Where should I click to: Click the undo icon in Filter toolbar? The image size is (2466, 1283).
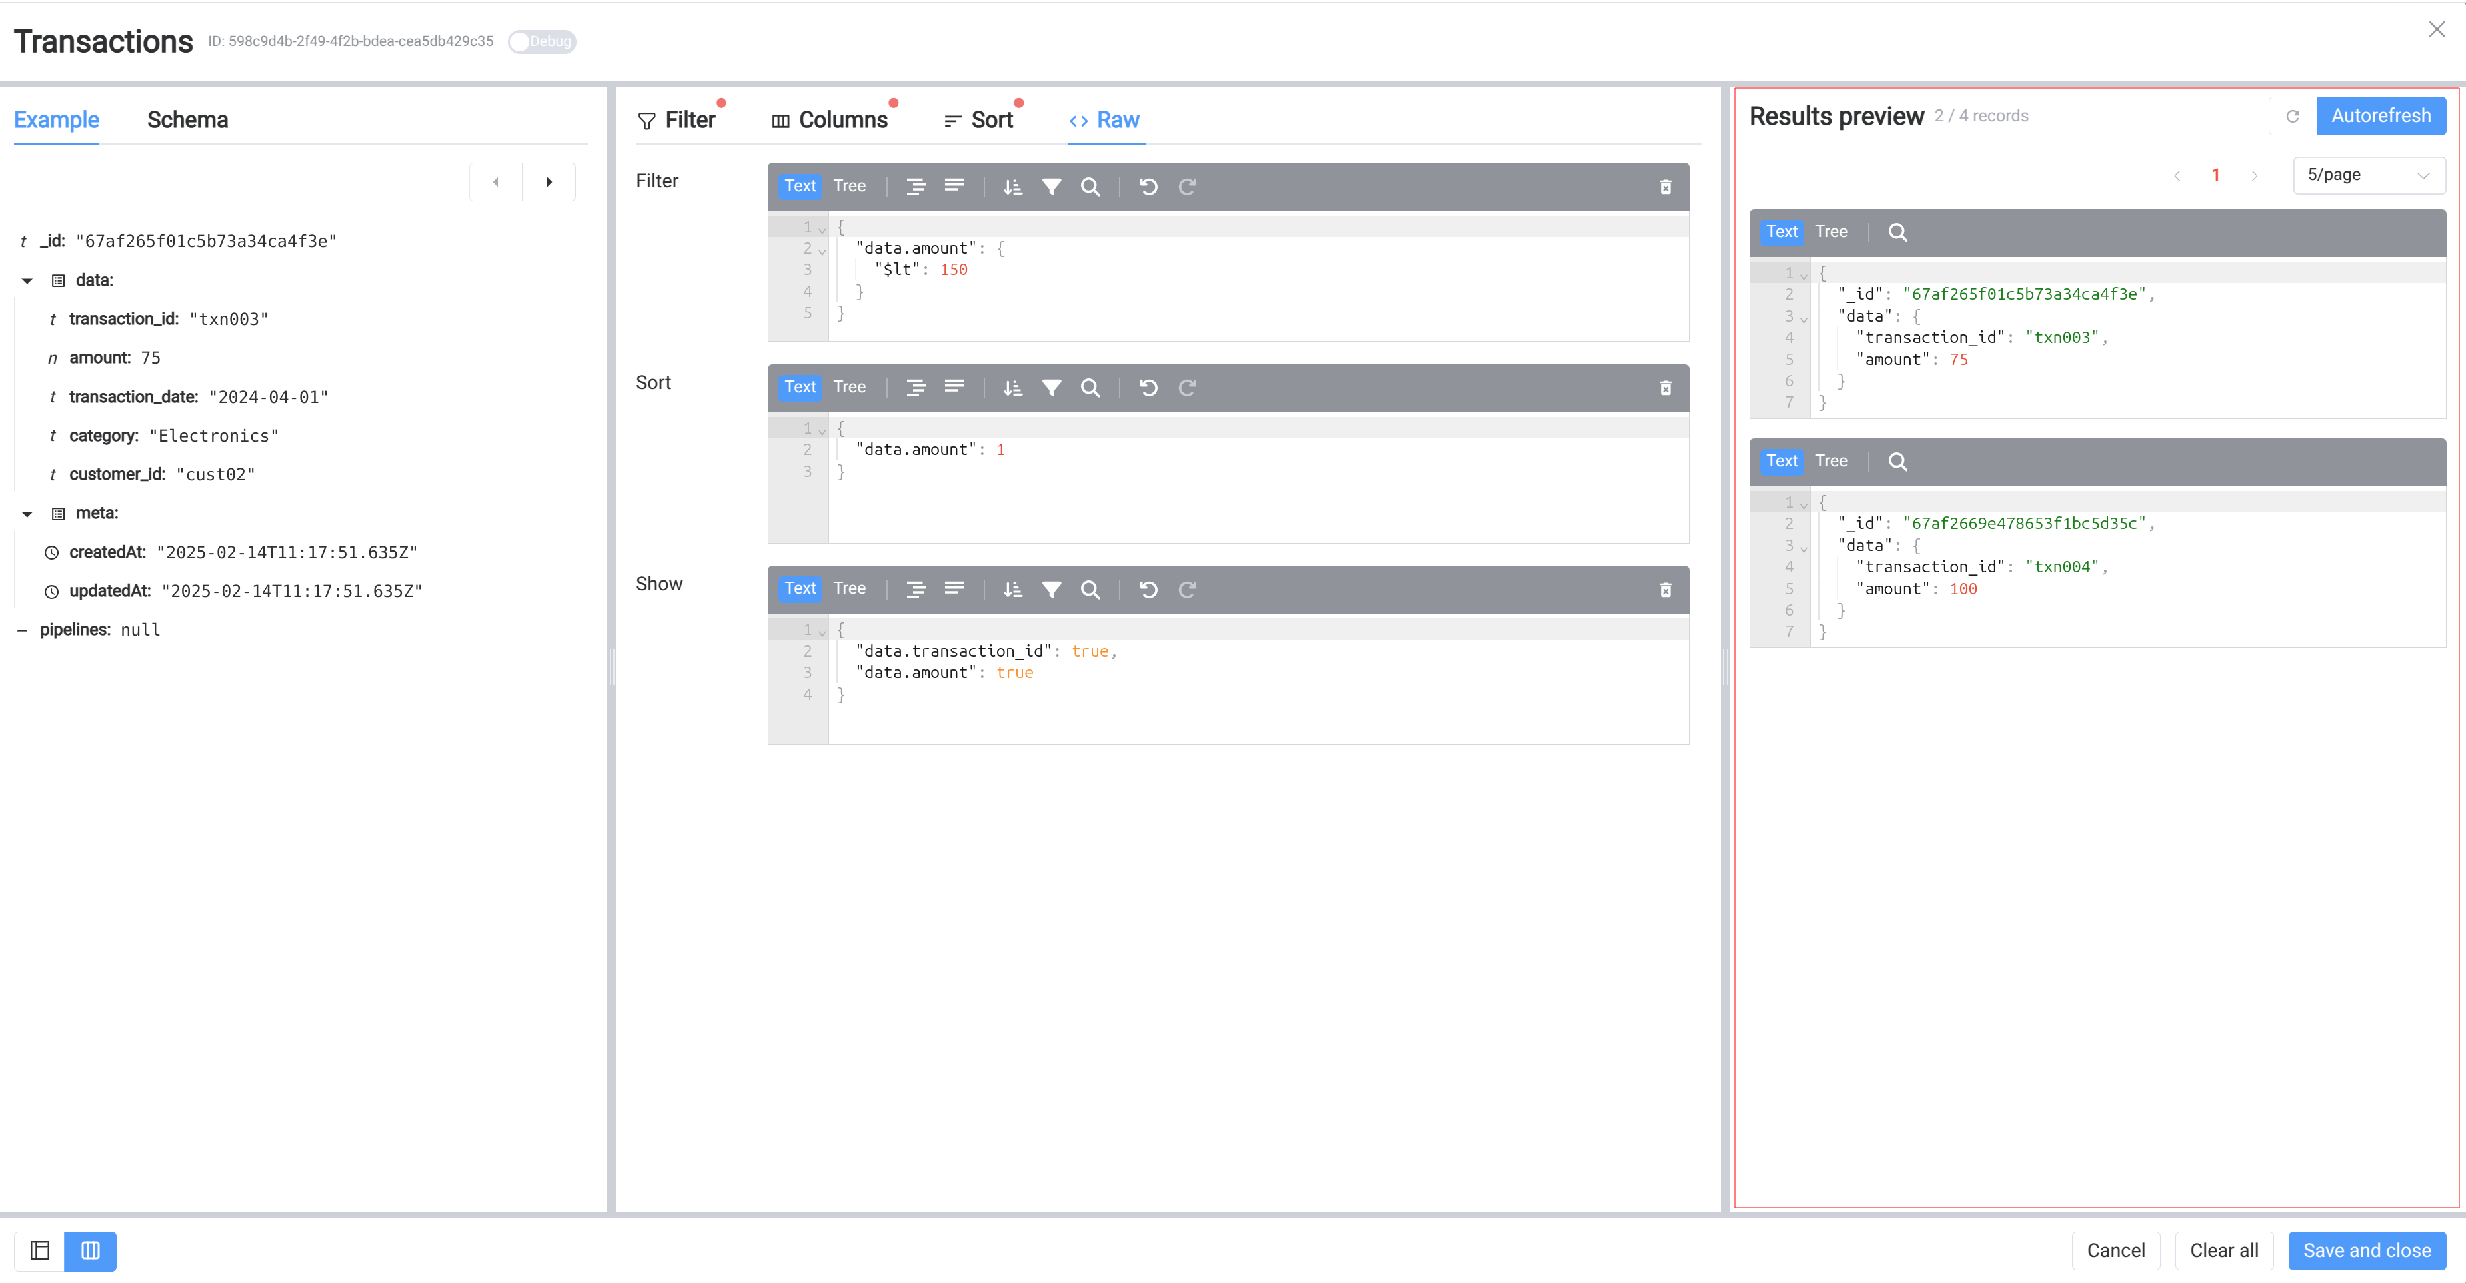point(1148,186)
